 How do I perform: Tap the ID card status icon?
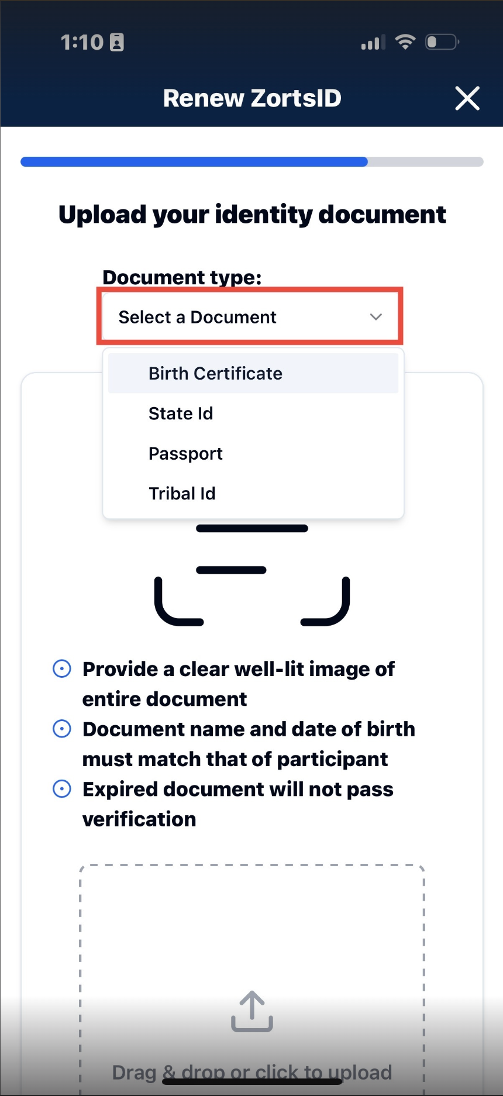coord(117,43)
